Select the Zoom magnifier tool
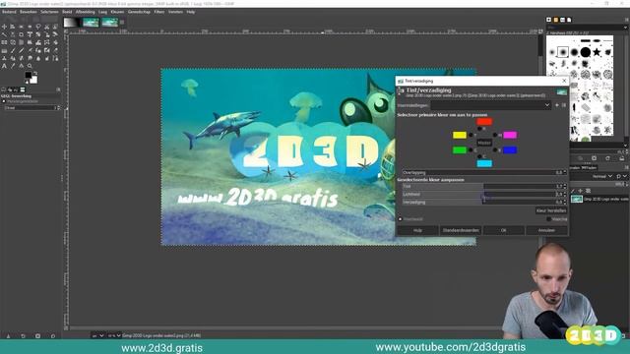This screenshot has width=630, height=354. click(30, 66)
